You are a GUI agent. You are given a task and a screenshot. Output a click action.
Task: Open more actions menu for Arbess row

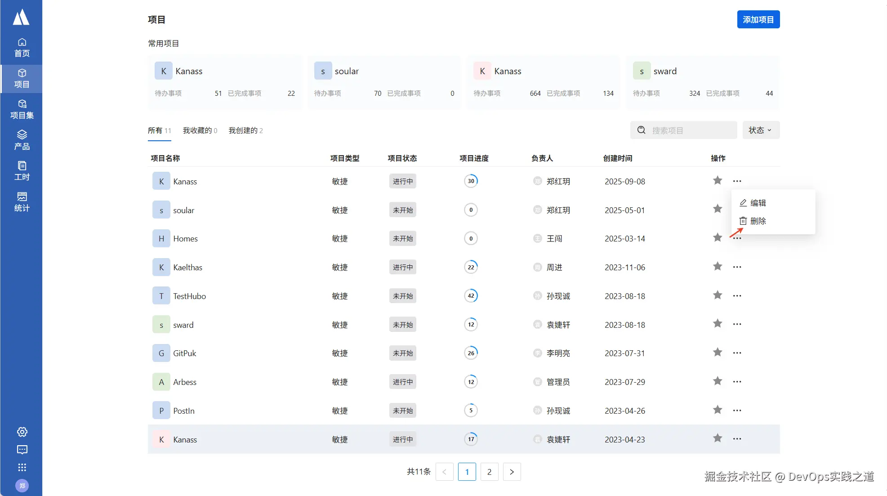(x=737, y=381)
